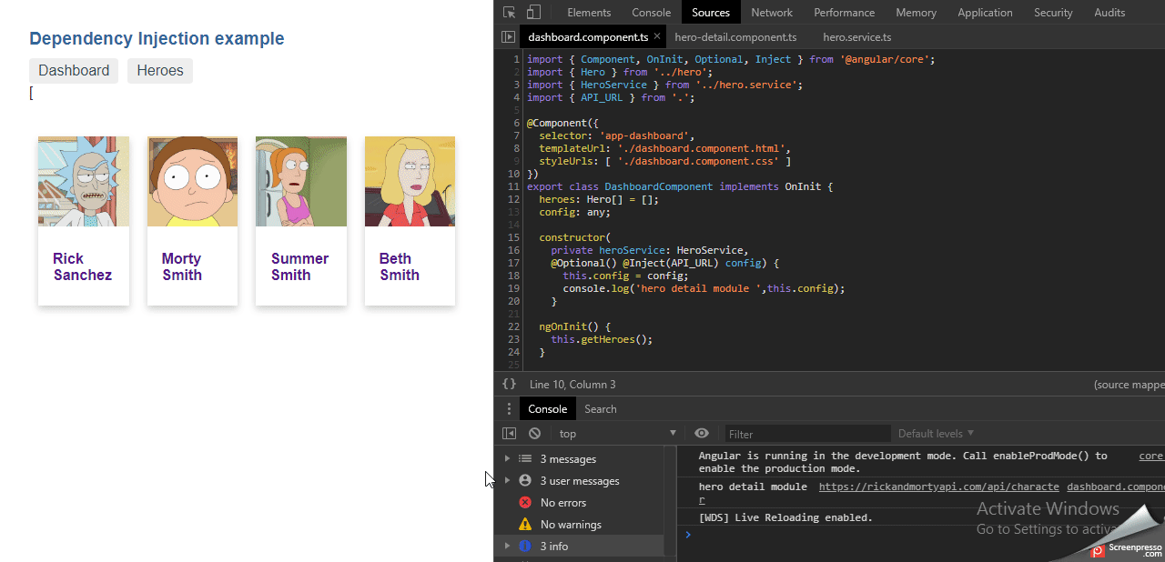This screenshot has height=562, width=1165.
Task: Open Morty Smith hero card image
Action: coord(192,181)
